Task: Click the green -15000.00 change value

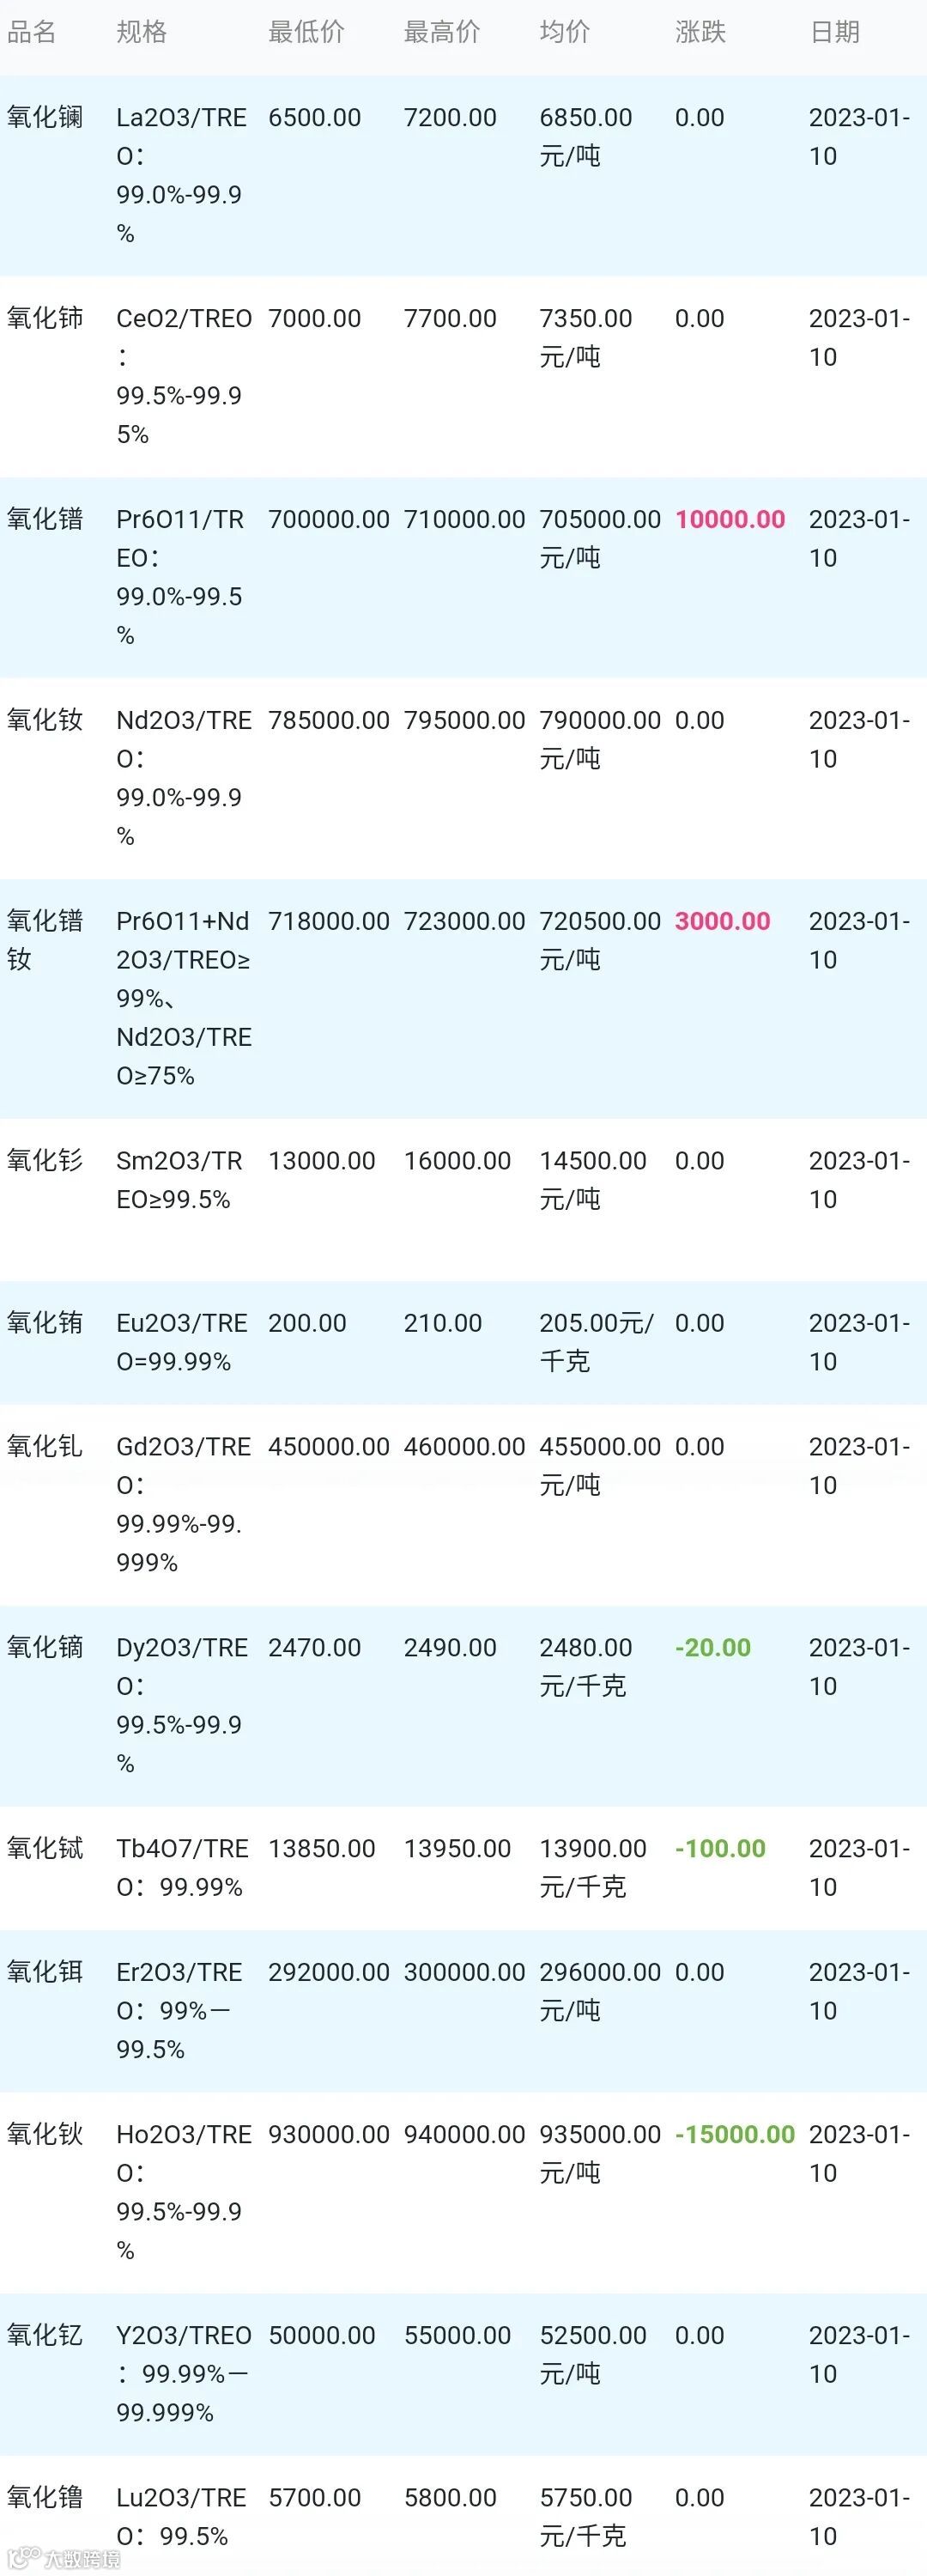Action: point(735,2134)
